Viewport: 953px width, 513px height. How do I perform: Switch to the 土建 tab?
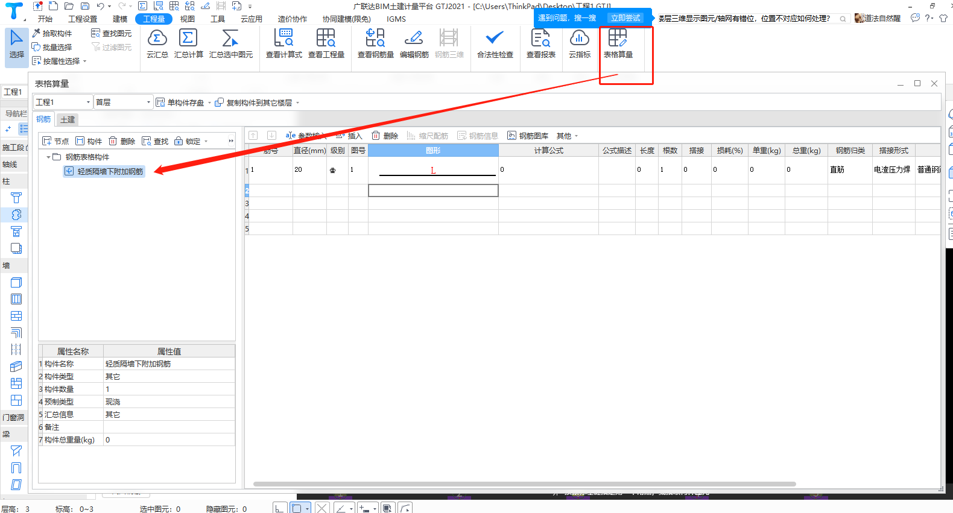pos(68,119)
